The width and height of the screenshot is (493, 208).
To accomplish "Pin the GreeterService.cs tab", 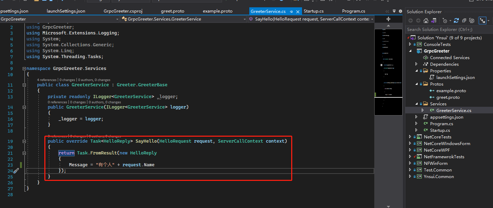I will point(291,11).
